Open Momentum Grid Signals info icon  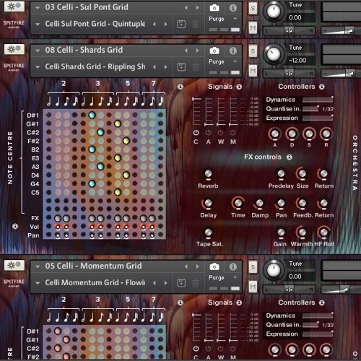pos(239,303)
